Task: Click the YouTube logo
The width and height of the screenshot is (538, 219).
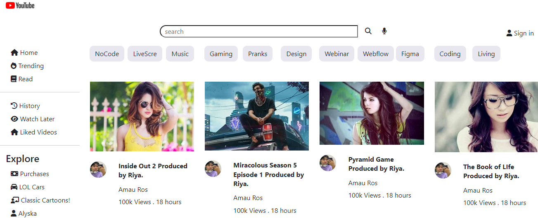Action: coord(20,5)
